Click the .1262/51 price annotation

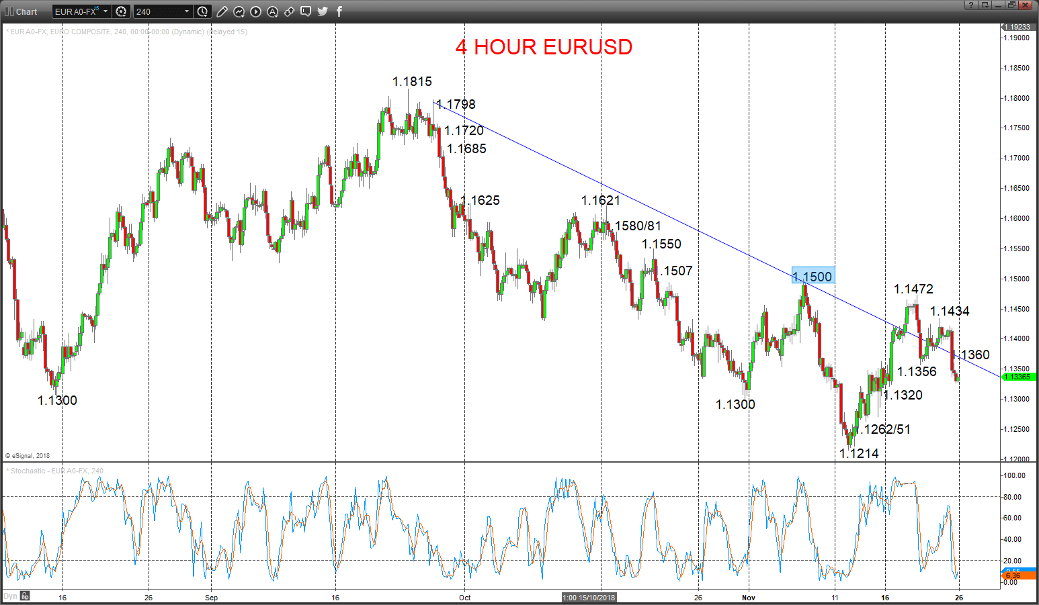[884, 429]
